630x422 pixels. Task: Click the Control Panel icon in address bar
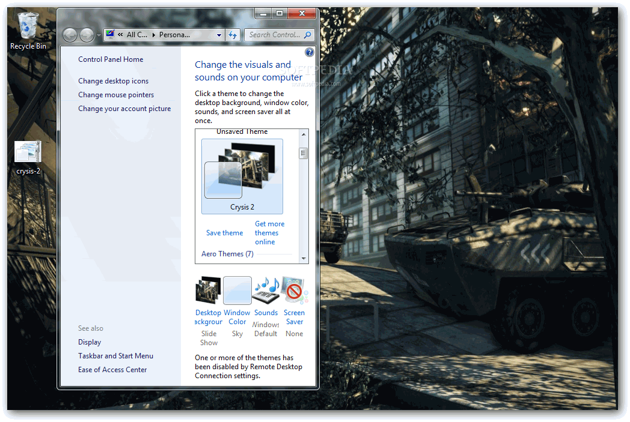[111, 34]
